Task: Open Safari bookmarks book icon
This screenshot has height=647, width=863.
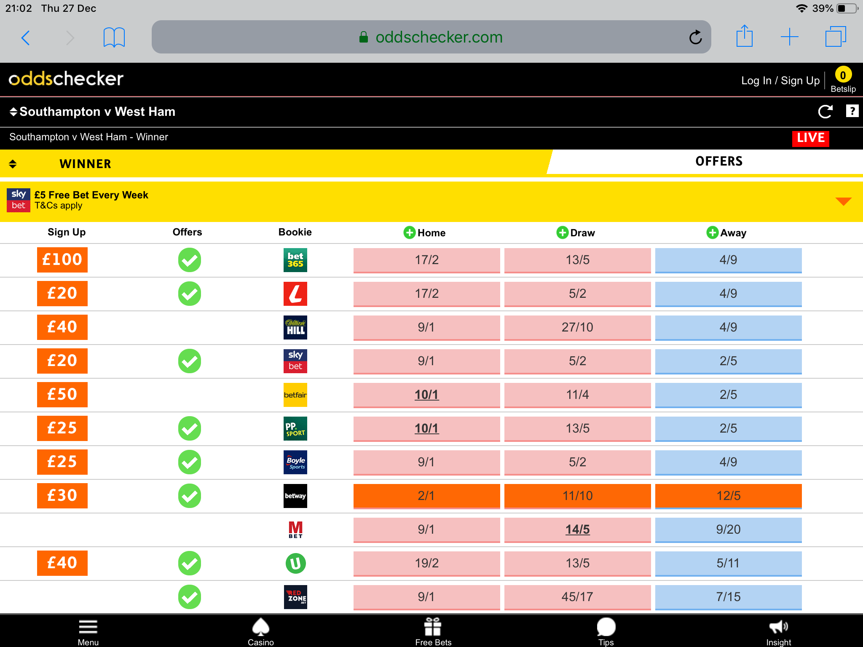Action: point(114,37)
